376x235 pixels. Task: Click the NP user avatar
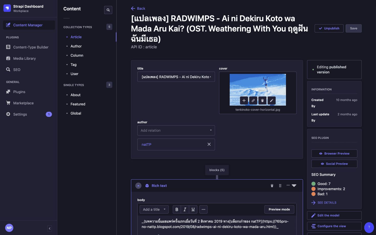point(9,228)
